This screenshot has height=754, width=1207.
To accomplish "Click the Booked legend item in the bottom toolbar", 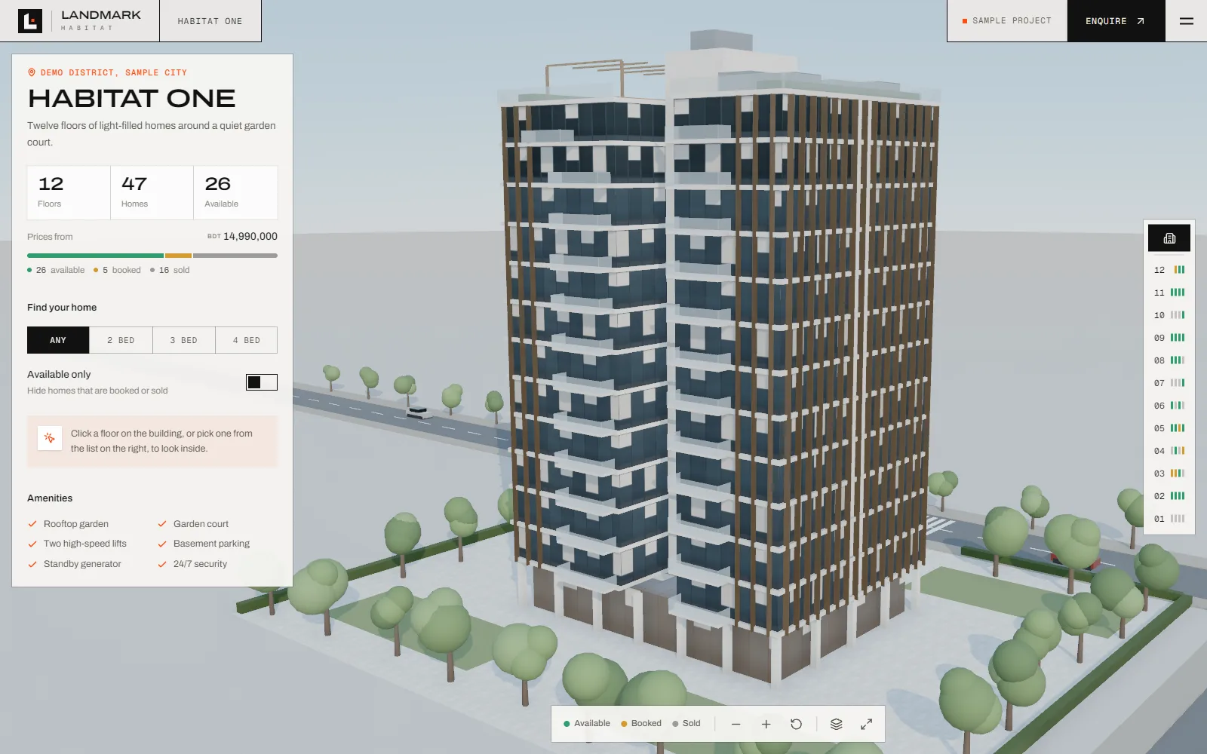I will pyautogui.click(x=641, y=724).
